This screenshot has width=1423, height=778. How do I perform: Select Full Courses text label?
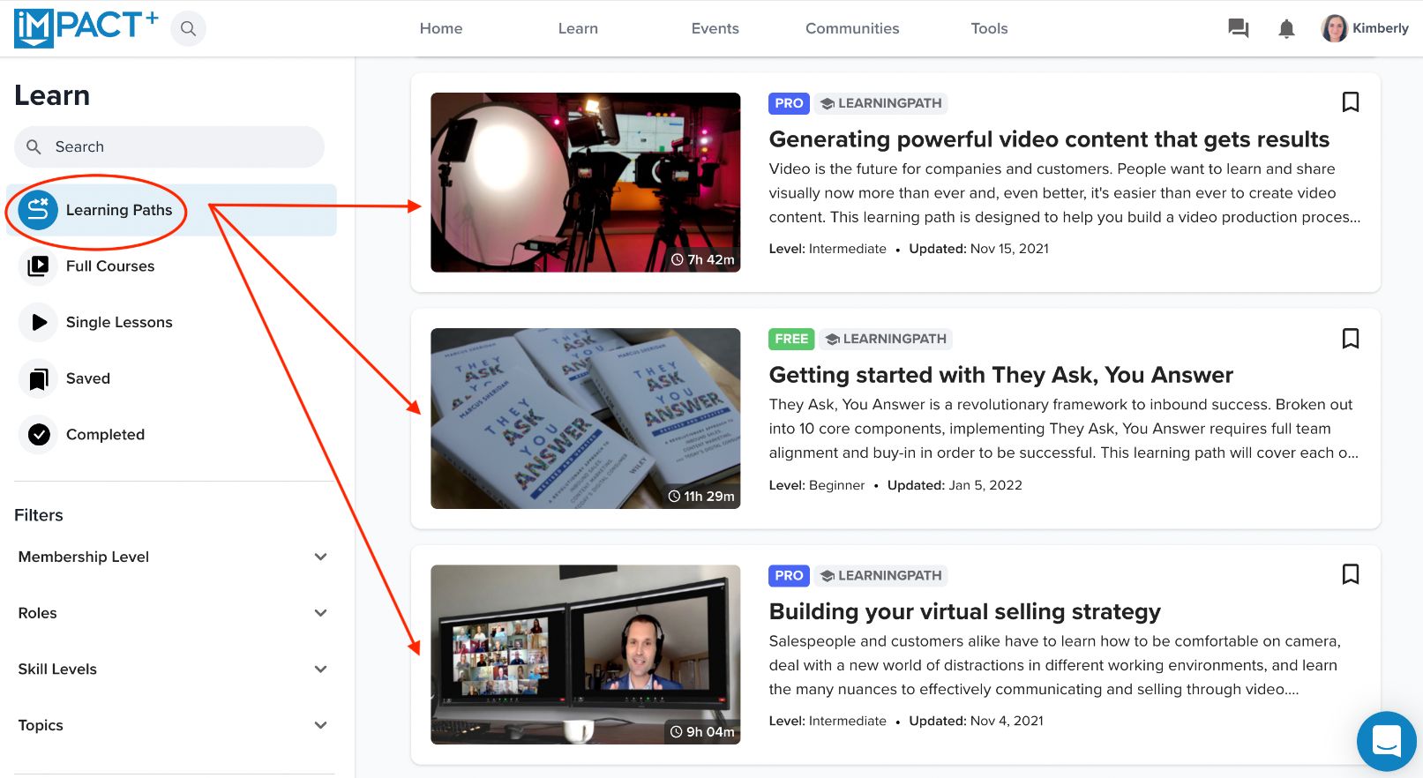tap(110, 266)
